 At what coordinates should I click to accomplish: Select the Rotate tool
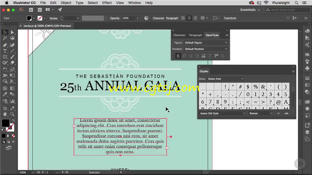(x=5, y=70)
